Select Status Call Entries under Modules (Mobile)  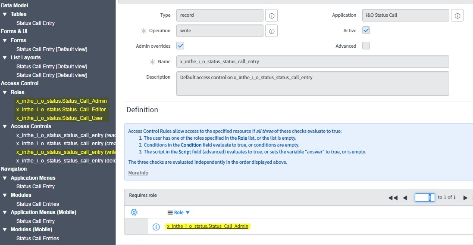tap(38, 239)
